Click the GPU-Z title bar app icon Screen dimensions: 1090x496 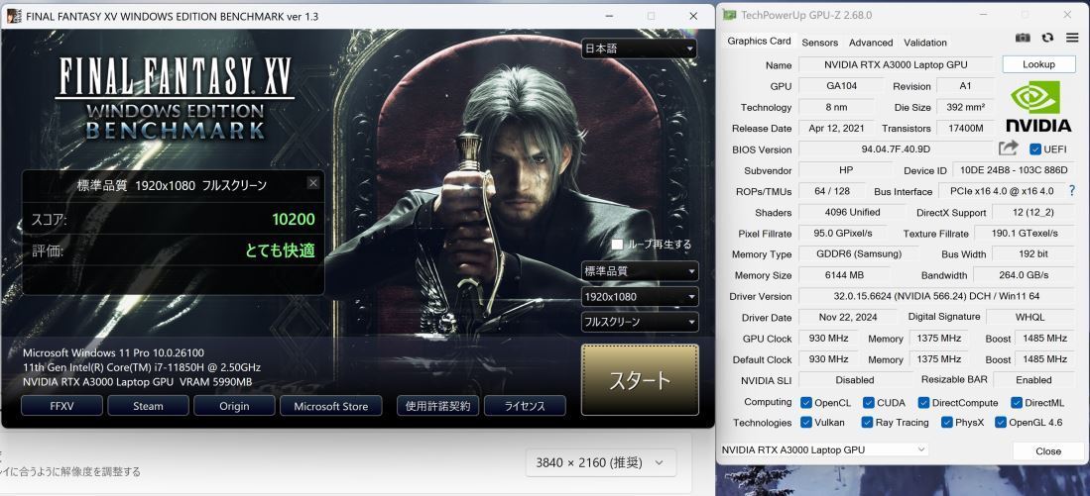tap(729, 15)
